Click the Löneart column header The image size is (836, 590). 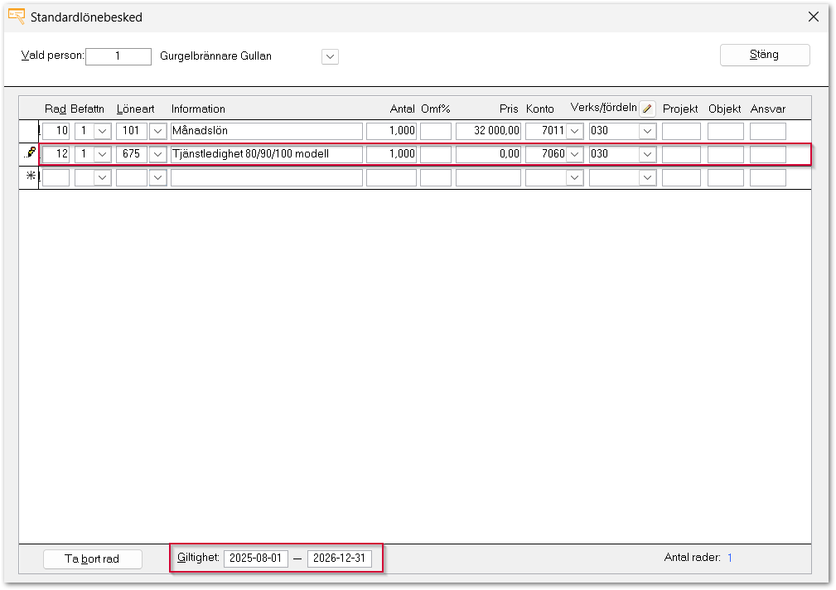click(135, 109)
